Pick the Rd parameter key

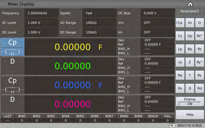point(199,88)
